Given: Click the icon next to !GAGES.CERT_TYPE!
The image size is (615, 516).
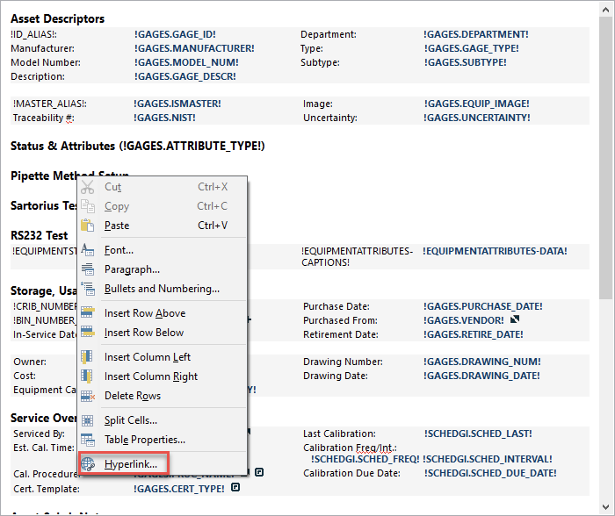Looking at the screenshot, I should tap(235, 488).
